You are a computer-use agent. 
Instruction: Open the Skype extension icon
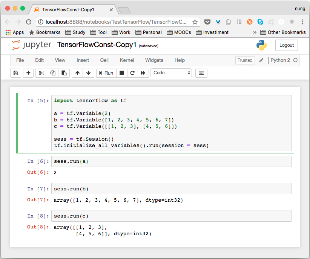(260, 22)
